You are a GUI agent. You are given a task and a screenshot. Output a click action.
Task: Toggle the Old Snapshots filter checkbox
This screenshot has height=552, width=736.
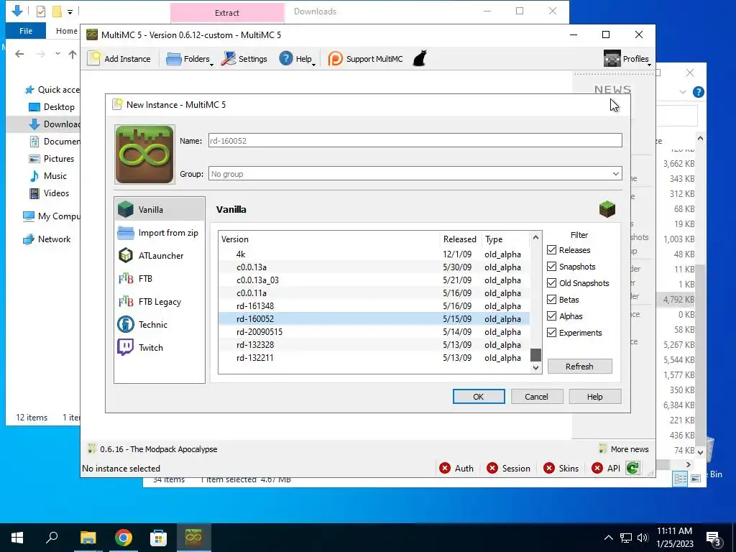tap(551, 283)
